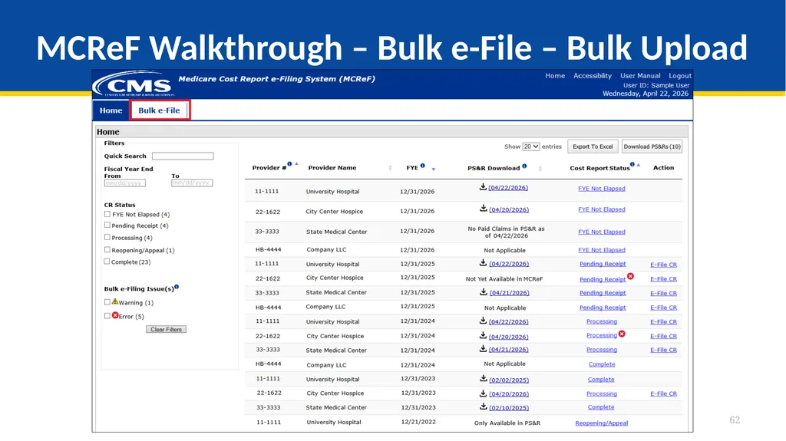Click the Clear Filters button
Screen dimensions: 786x441
point(166,329)
